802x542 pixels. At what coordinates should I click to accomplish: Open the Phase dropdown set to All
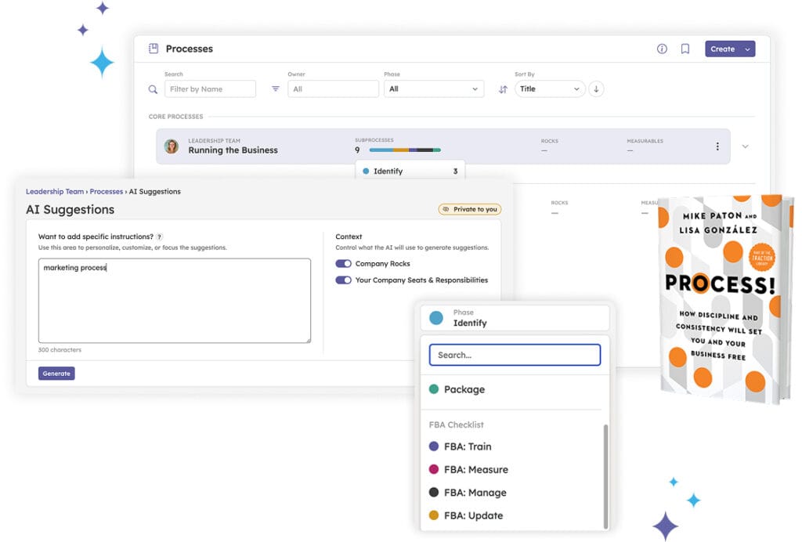[x=433, y=89]
